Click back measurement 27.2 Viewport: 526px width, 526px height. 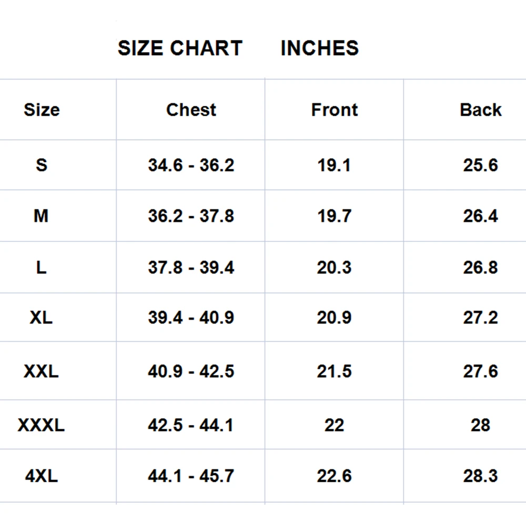480,318
